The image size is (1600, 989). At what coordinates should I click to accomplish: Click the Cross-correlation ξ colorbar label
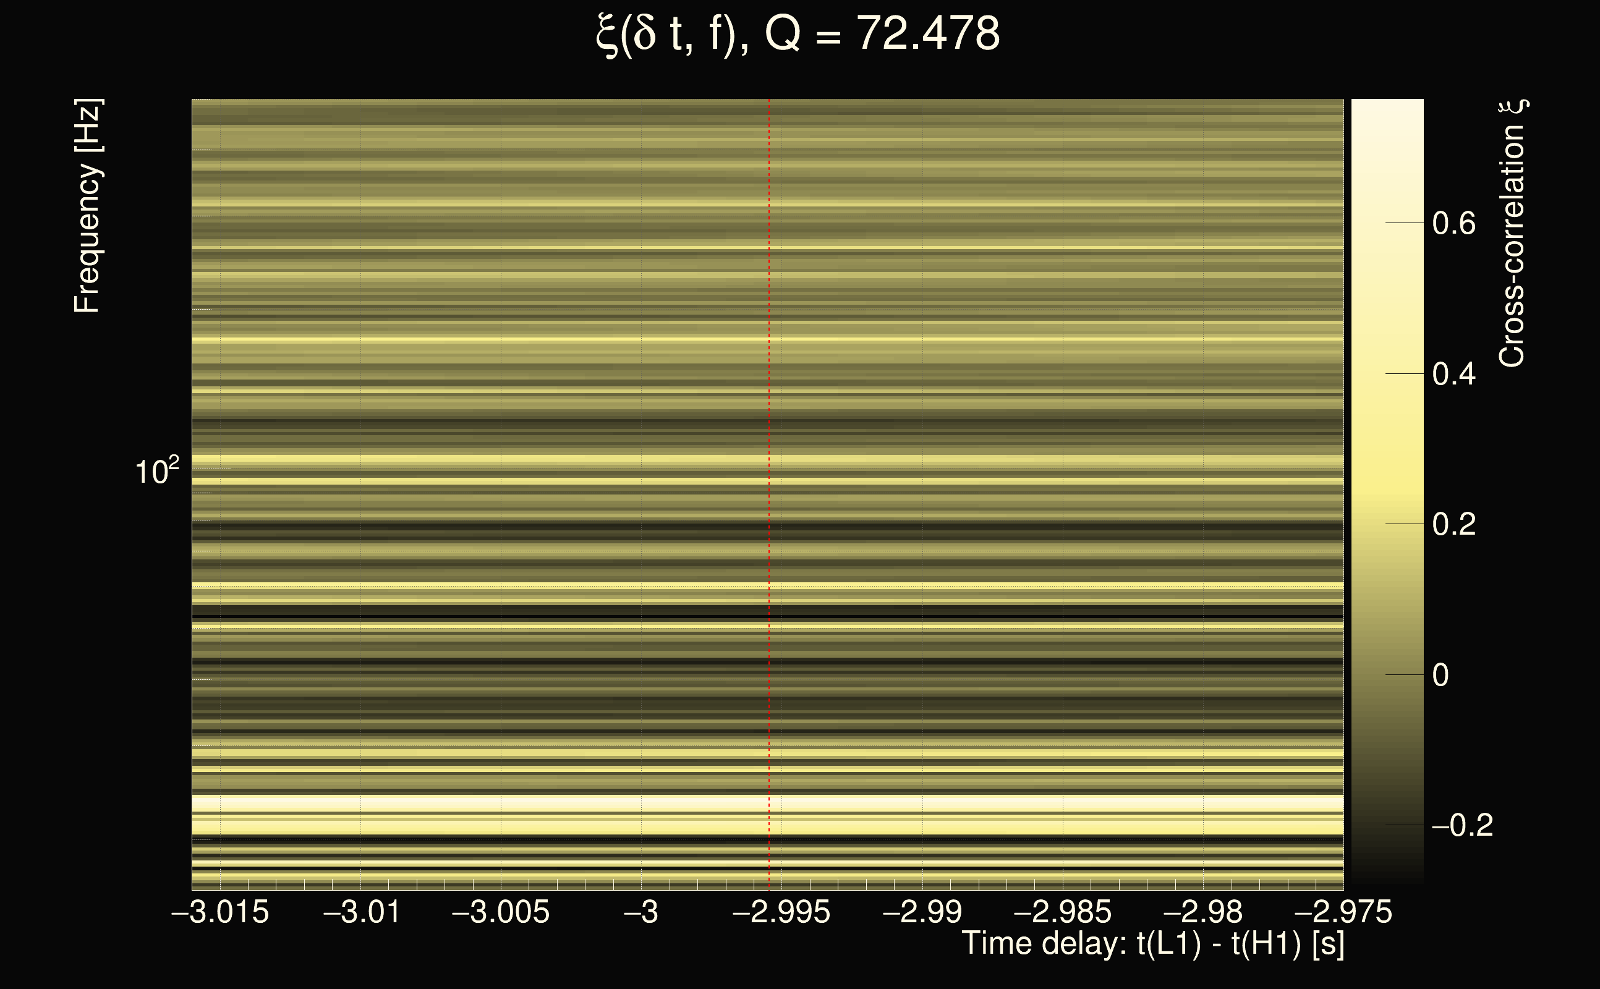(1512, 234)
